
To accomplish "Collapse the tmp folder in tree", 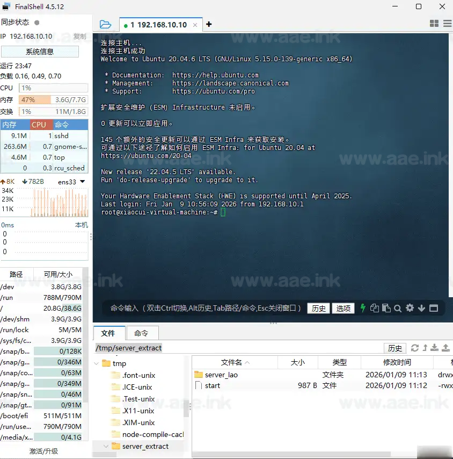I will 97,364.
